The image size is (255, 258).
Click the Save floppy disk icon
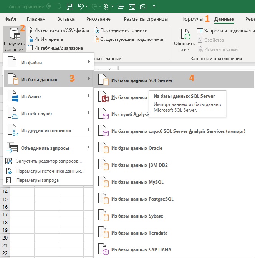(x=70, y=7)
